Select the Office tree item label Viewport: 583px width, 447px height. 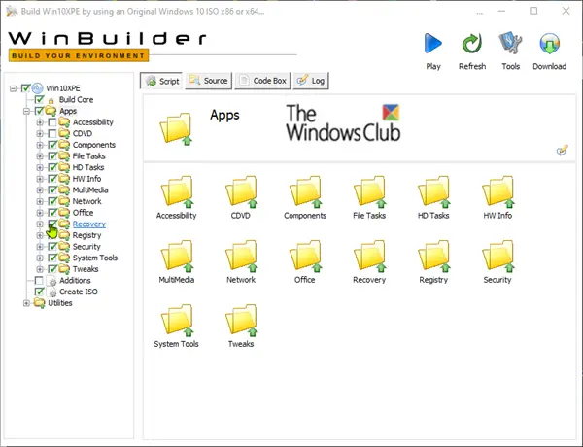coord(83,213)
